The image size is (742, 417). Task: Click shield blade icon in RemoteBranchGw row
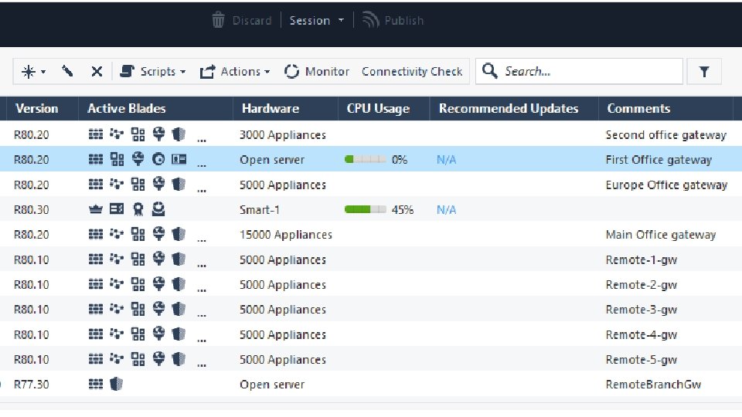tap(116, 384)
